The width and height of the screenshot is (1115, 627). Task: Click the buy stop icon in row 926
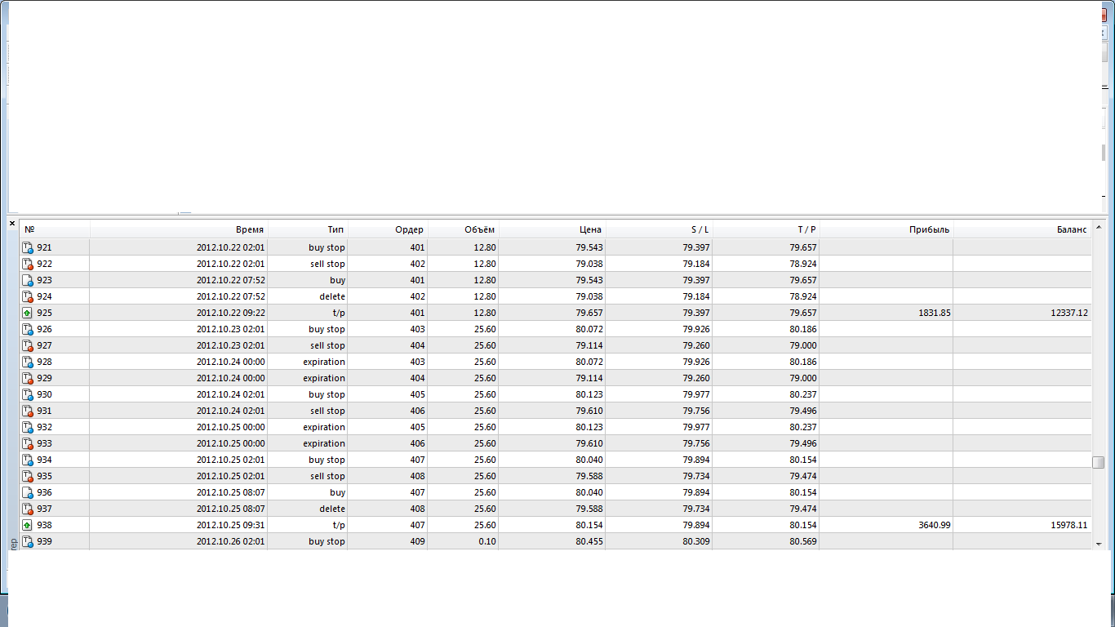tap(27, 329)
